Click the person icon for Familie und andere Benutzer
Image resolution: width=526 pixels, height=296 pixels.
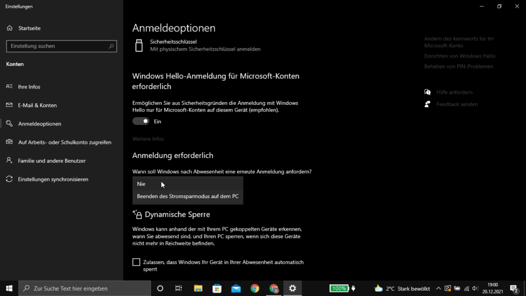(9, 160)
